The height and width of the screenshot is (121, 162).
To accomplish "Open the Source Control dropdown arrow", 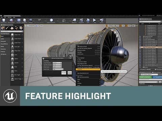I will click(x=15, y=21).
